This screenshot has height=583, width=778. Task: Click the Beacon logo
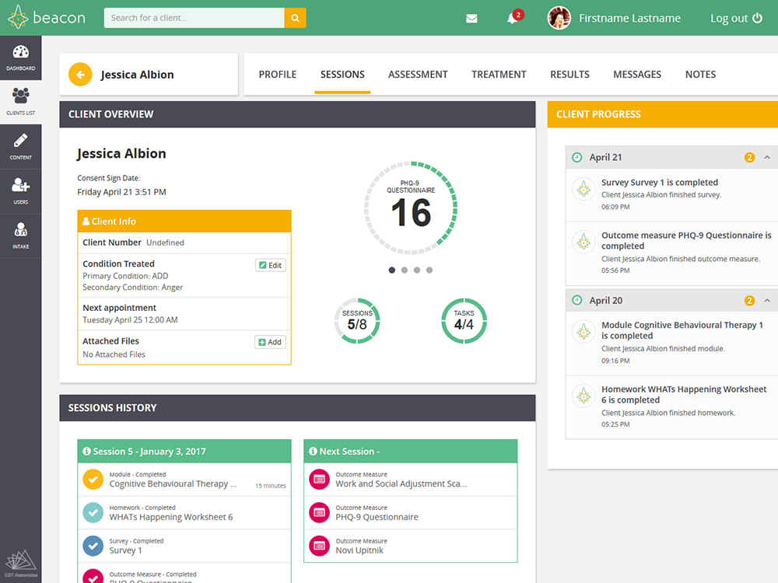(47, 17)
